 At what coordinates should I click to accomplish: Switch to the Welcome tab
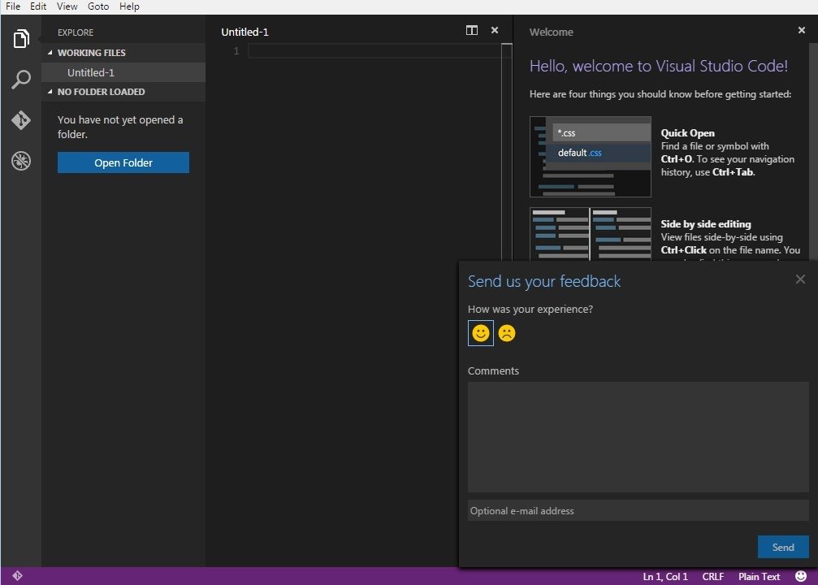(551, 32)
